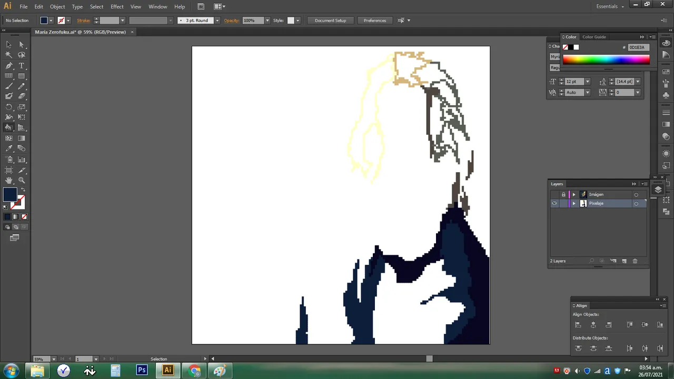This screenshot has width=674, height=379.
Task: Click the zoom level field 59%
Action: 42,359
